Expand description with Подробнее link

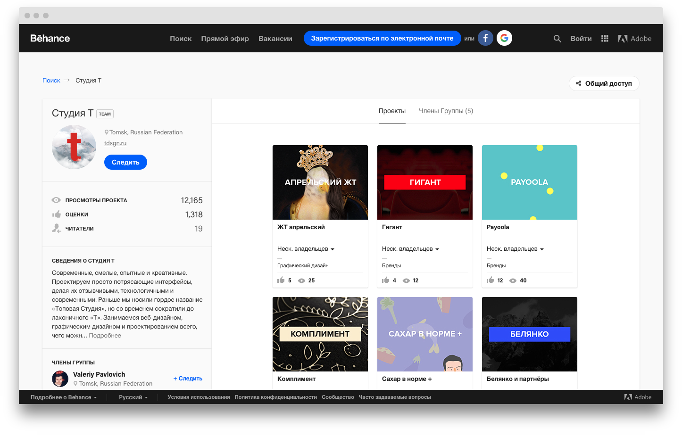click(x=105, y=336)
